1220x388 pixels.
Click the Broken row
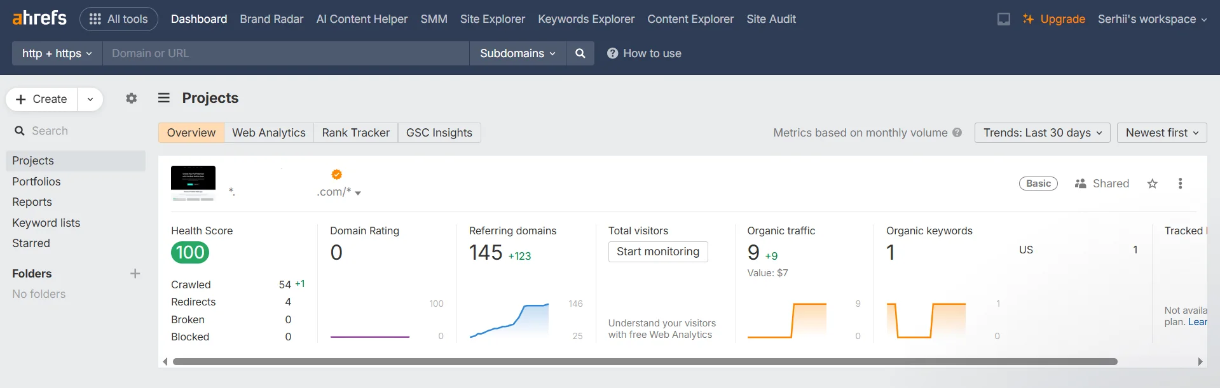(x=231, y=319)
